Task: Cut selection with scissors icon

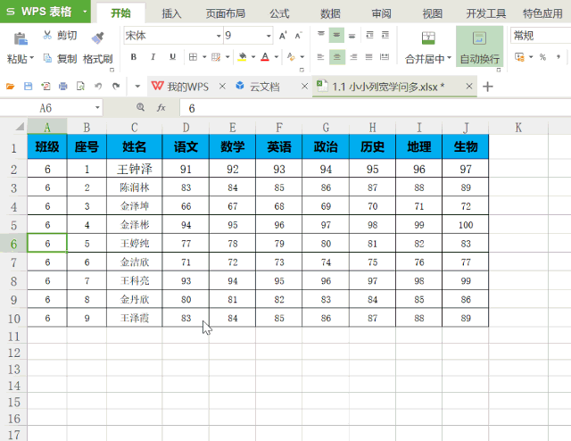Action: [x=47, y=35]
